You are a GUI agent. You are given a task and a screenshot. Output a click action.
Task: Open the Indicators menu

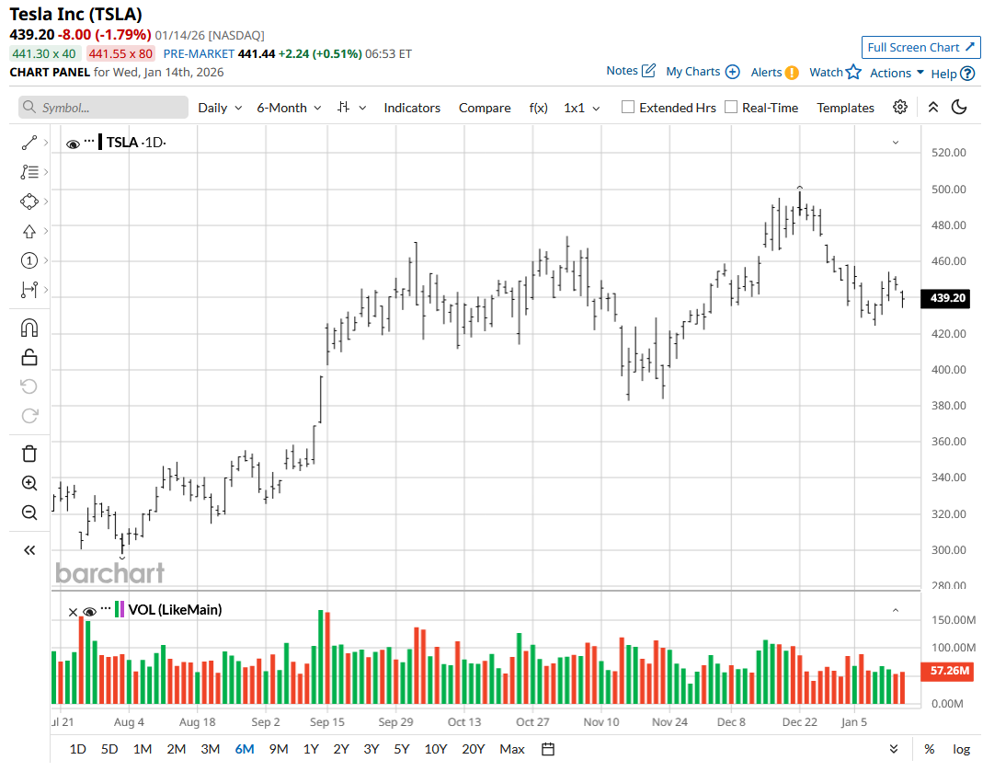(412, 108)
